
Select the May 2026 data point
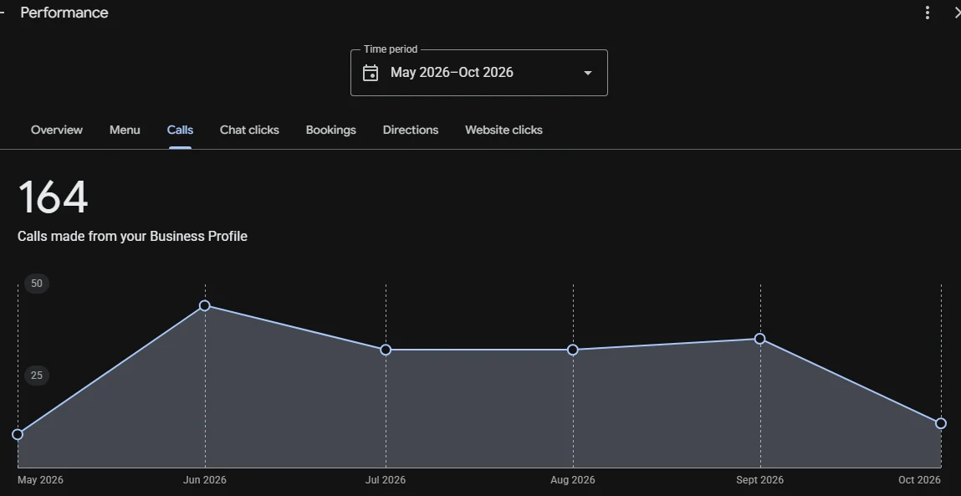pos(18,434)
